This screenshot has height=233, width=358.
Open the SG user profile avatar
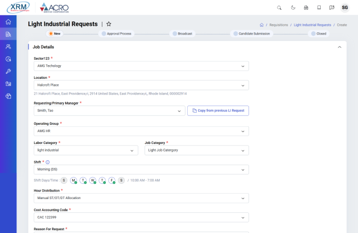click(x=345, y=8)
